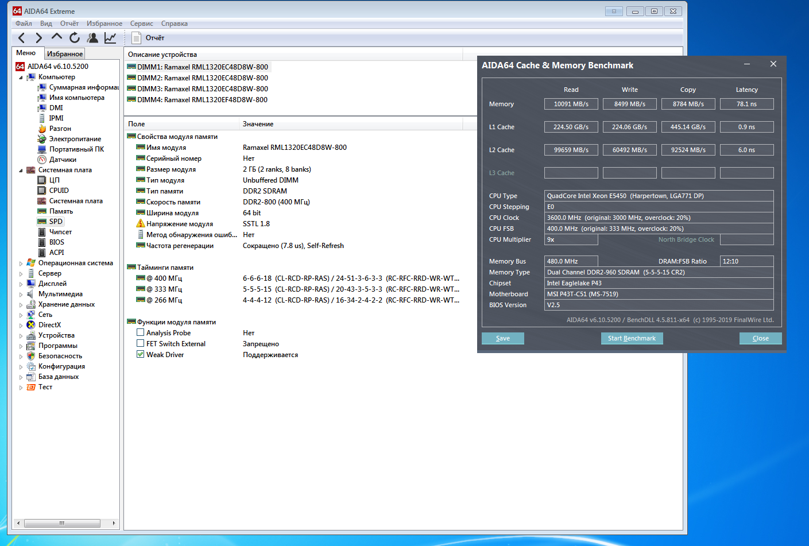Open the Вид menu
The image size is (809, 546).
click(x=46, y=24)
